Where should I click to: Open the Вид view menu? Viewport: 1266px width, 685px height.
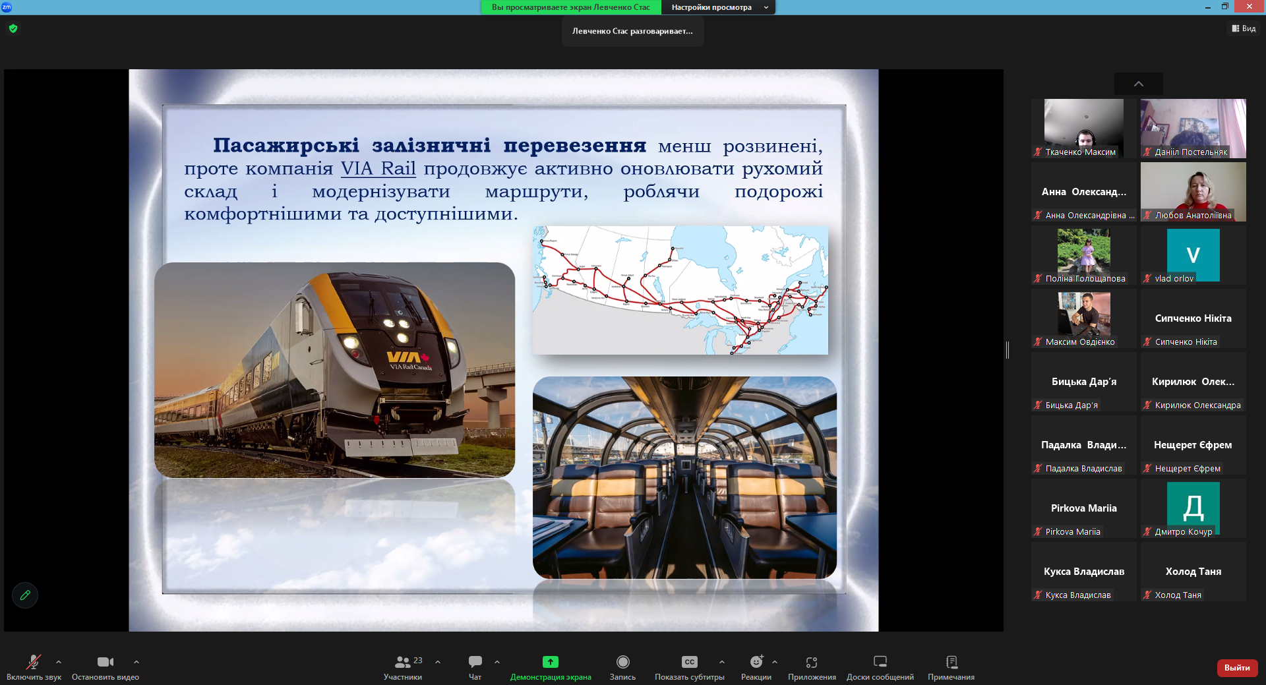(x=1244, y=28)
